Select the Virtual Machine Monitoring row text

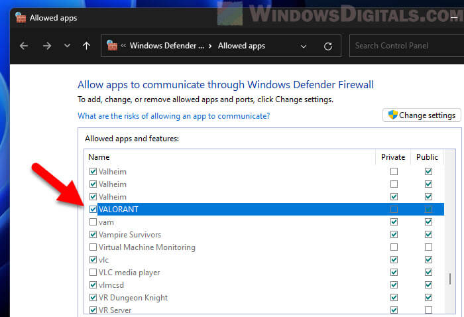(147, 247)
